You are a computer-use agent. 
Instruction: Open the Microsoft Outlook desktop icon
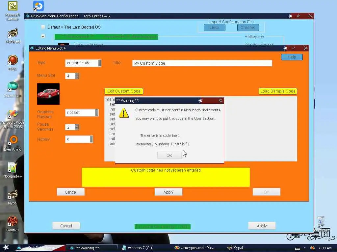[13, 11]
